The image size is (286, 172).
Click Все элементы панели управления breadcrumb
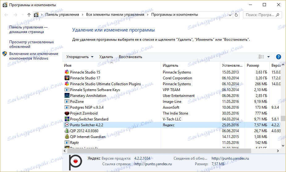coord(115,15)
